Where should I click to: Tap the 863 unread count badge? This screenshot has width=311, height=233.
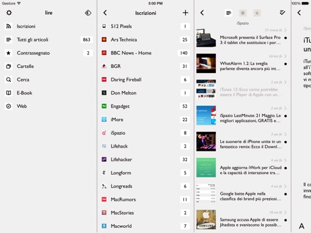(x=86, y=39)
